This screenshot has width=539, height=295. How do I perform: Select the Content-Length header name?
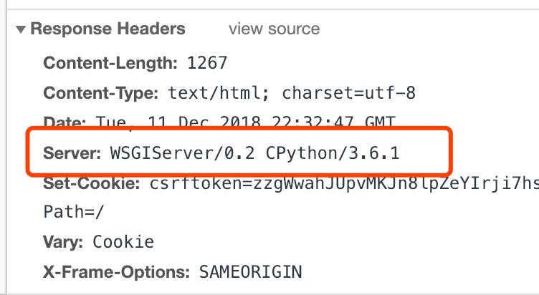(110, 63)
